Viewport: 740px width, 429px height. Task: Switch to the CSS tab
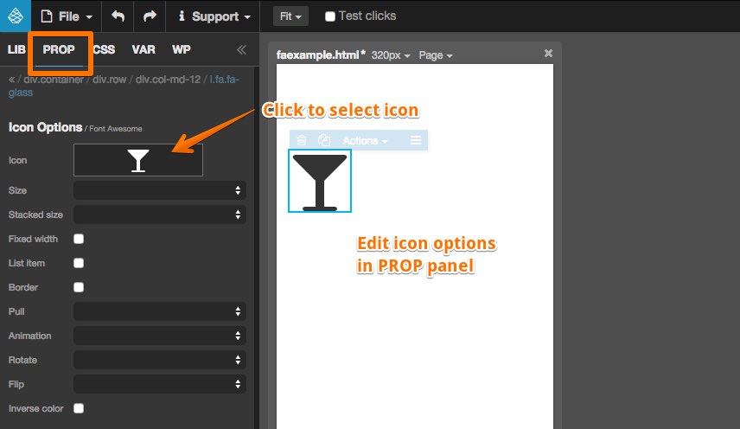pos(105,49)
